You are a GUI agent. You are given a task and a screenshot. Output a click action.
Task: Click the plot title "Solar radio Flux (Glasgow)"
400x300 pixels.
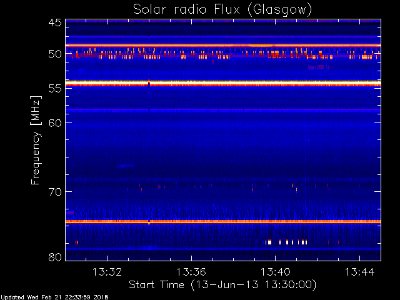click(222, 10)
